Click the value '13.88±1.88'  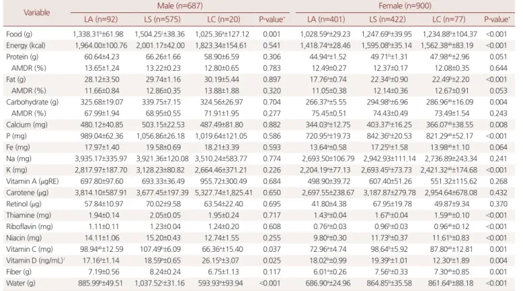pyautogui.click(x=221, y=91)
